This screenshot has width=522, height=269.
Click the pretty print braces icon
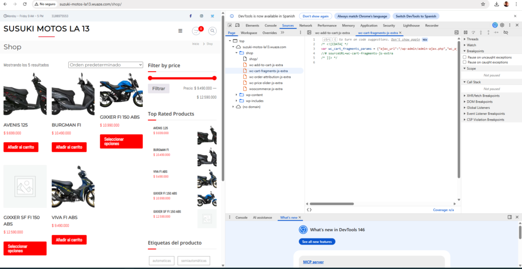click(309, 210)
